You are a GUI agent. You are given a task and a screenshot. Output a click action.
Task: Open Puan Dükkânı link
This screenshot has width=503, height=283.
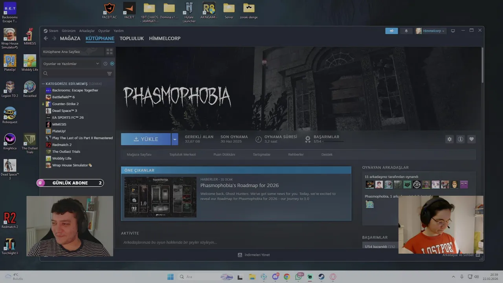tap(224, 154)
